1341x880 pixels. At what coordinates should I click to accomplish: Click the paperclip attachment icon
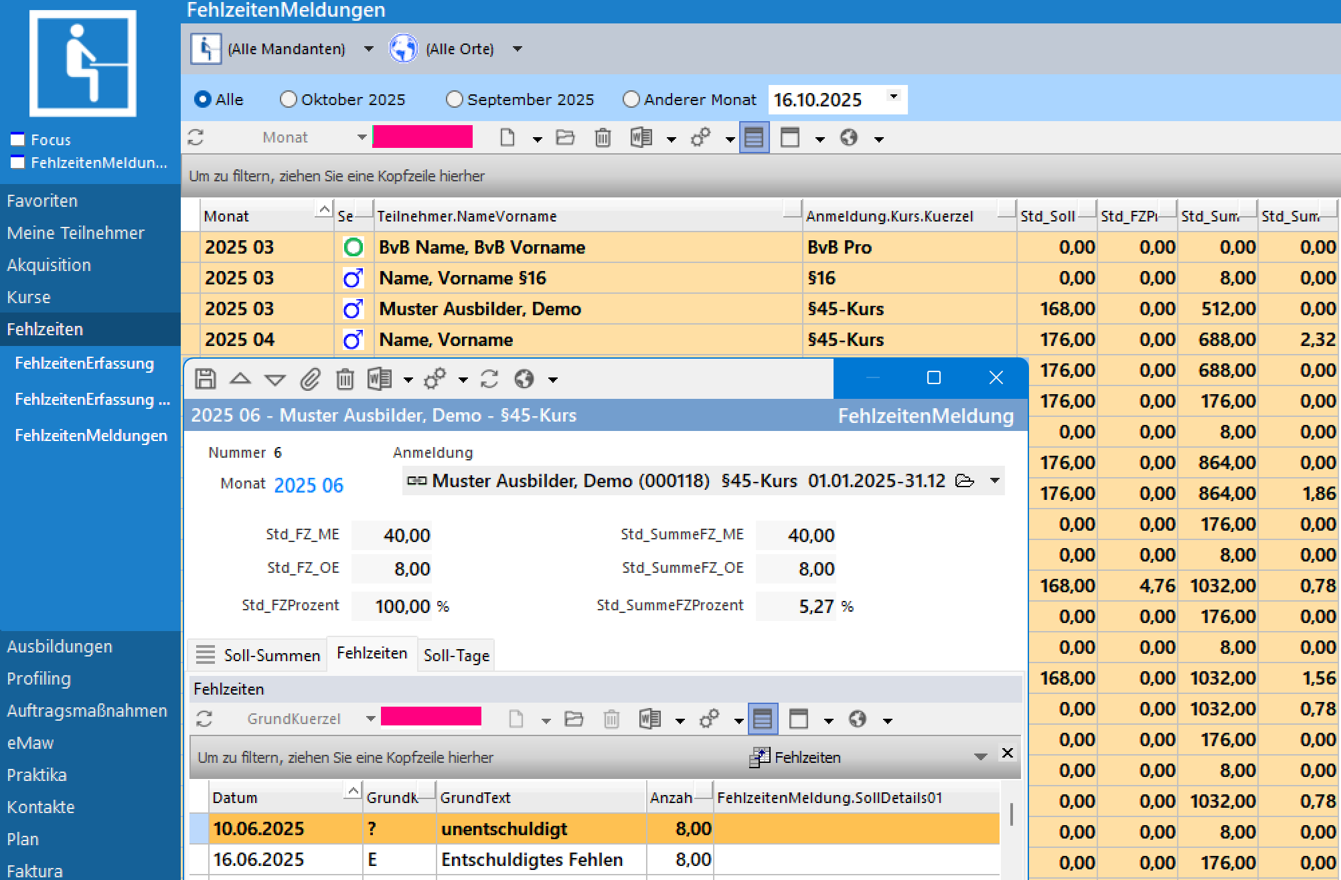tap(310, 379)
